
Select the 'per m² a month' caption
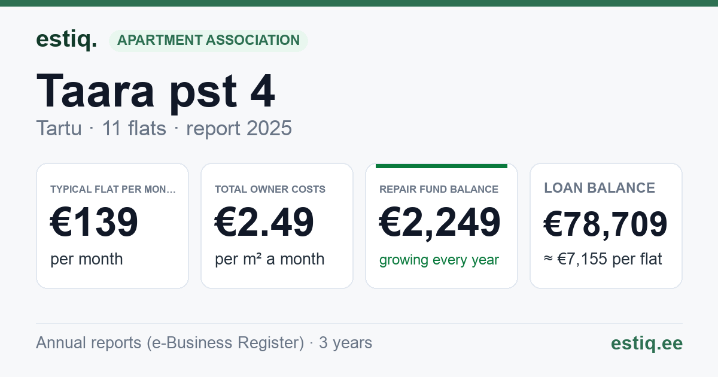(270, 259)
